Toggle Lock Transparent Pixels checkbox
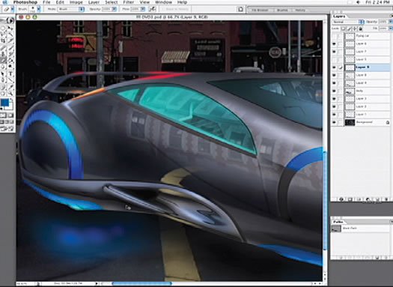Viewport: 393px width, 287px height. pos(344,28)
